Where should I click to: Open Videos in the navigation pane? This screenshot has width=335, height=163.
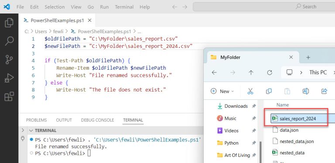231,131
